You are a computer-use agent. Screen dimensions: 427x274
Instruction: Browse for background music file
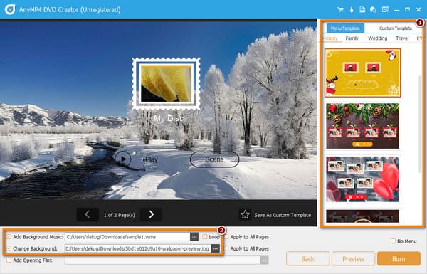194,237
